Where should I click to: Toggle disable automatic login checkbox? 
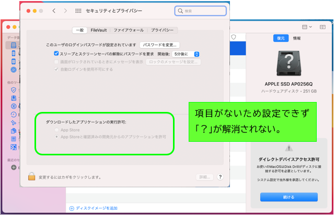56,69
